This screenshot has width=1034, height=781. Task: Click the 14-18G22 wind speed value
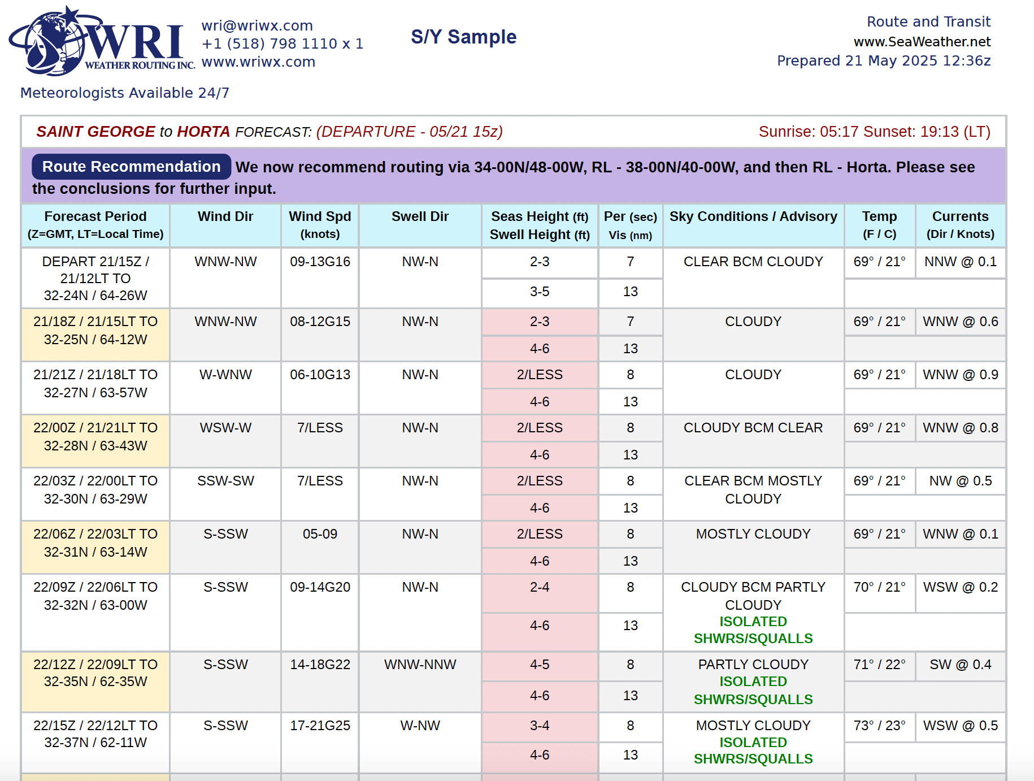click(x=320, y=665)
